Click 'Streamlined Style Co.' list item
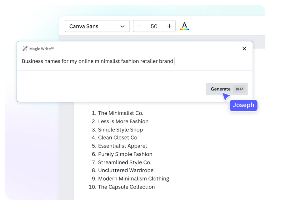Screen dimensions: 286x211 point(125,162)
